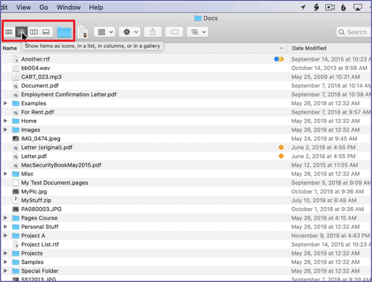Click the orange tag on Letter.pdf
This screenshot has height=282, width=372.
[x=281, y=156]
